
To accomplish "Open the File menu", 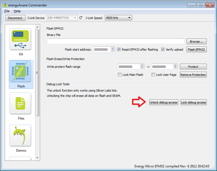I will coord(7,11).
